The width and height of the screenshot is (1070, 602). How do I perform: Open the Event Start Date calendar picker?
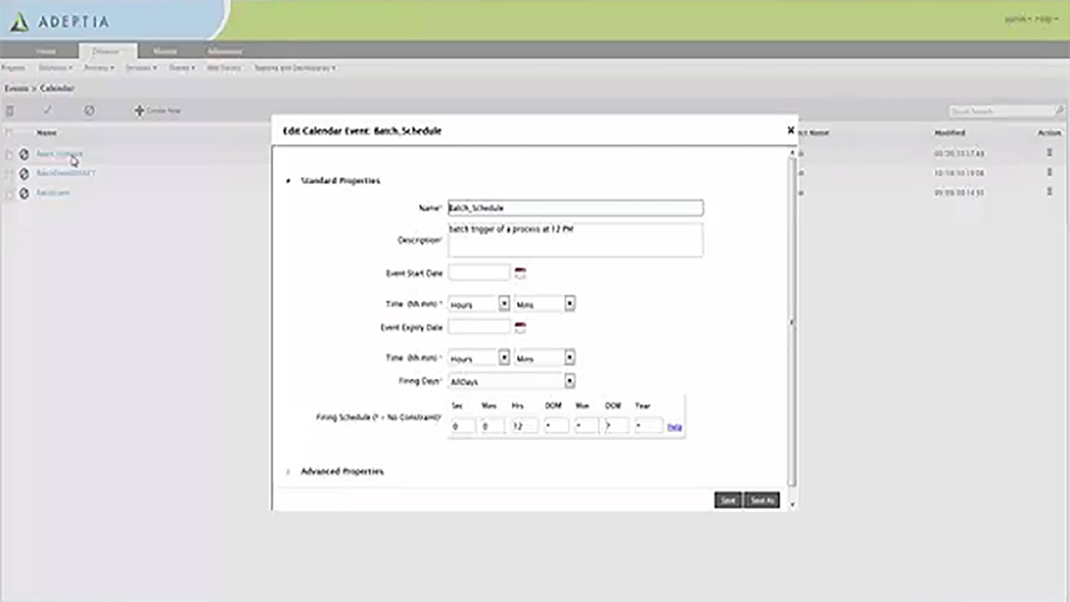click(520, 273)
